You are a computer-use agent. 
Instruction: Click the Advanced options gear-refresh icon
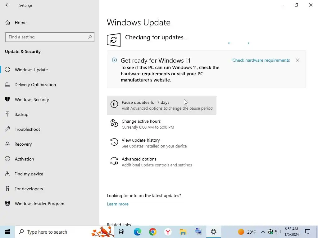[114, 161]
